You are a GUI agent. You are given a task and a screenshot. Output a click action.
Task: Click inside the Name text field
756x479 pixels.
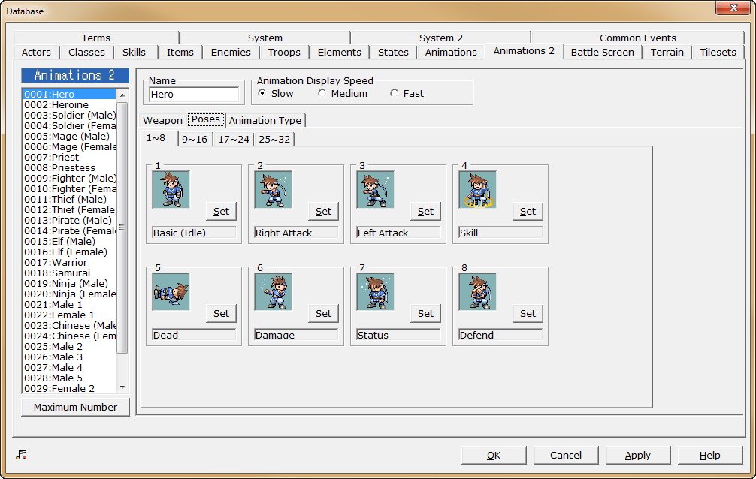pos(194,93)
